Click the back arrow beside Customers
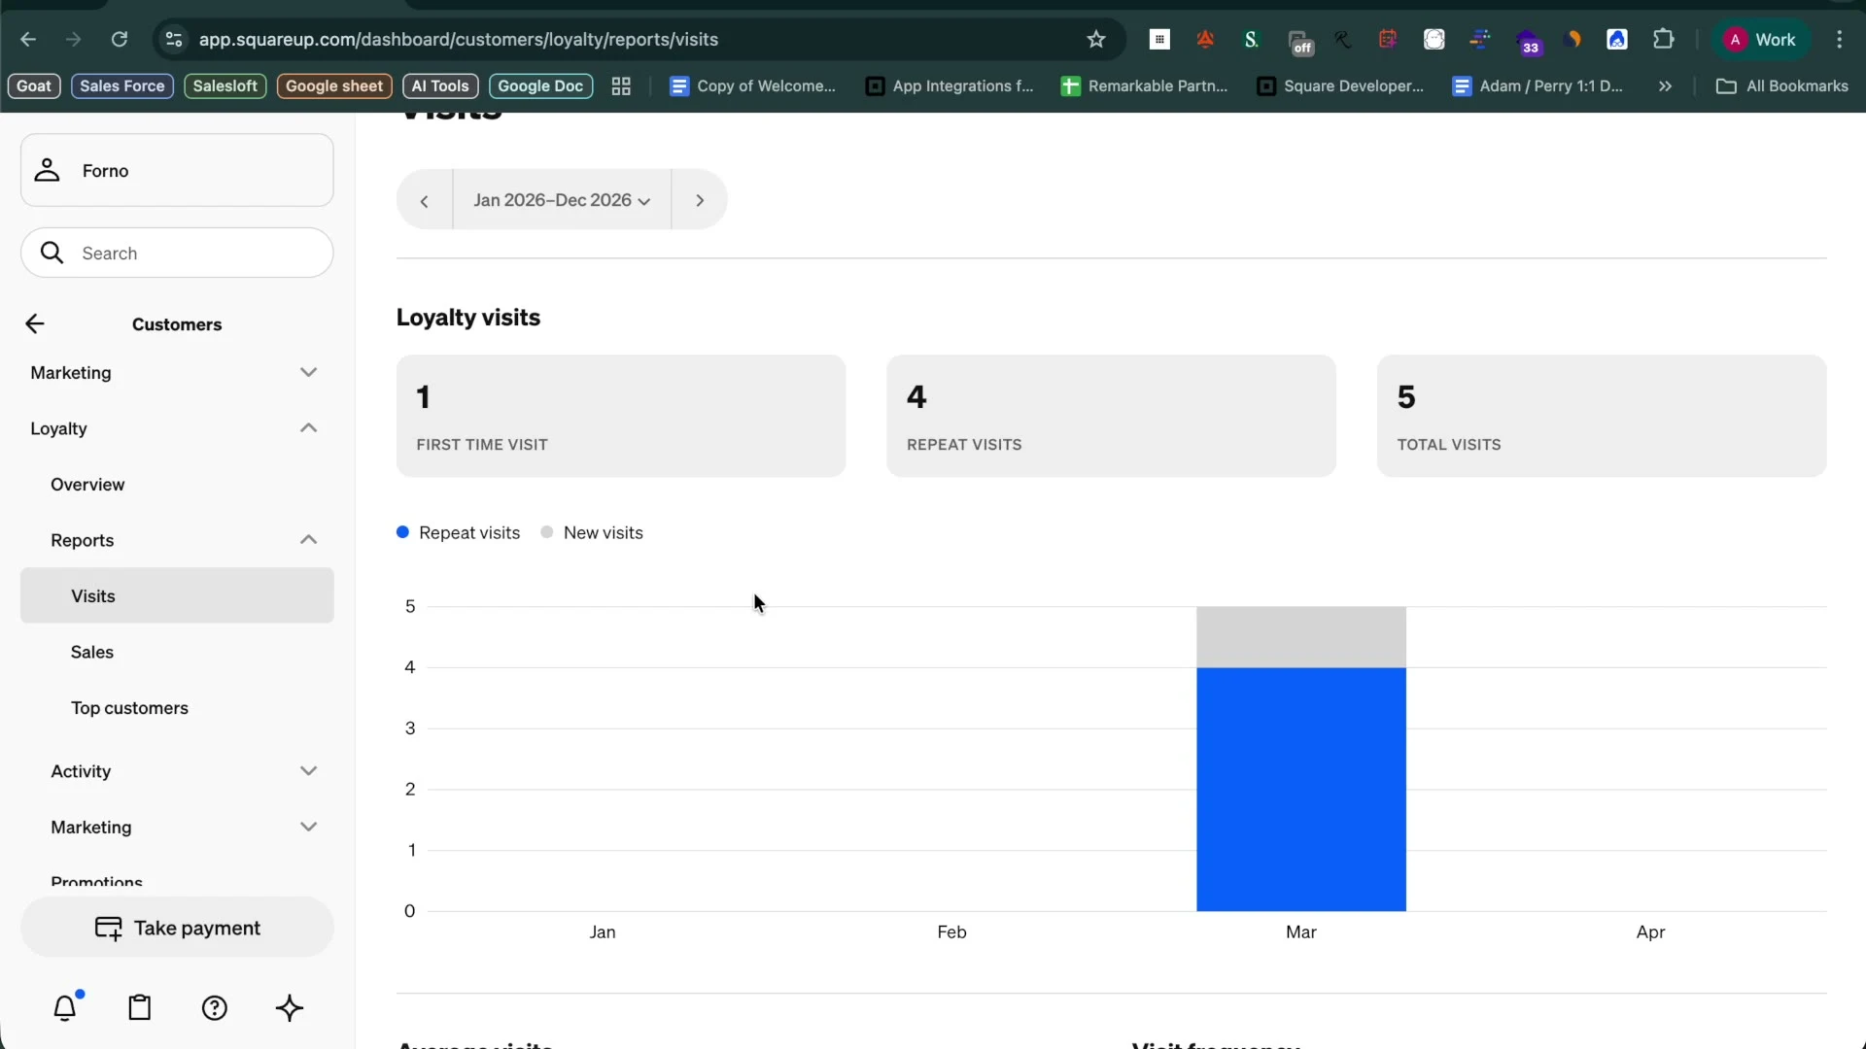This screenshot has width=1866, height=1049. point(35,324)
